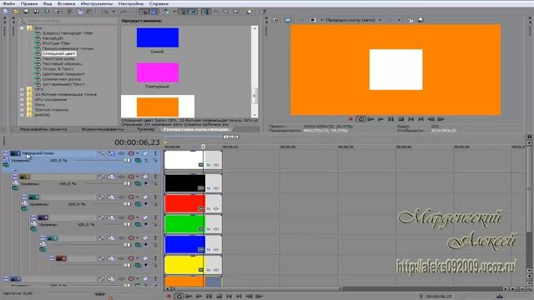The height and width of the screenshot is (300, 534).
Task: Expand the proDAD folder in tree
Action: click(23, 115)
